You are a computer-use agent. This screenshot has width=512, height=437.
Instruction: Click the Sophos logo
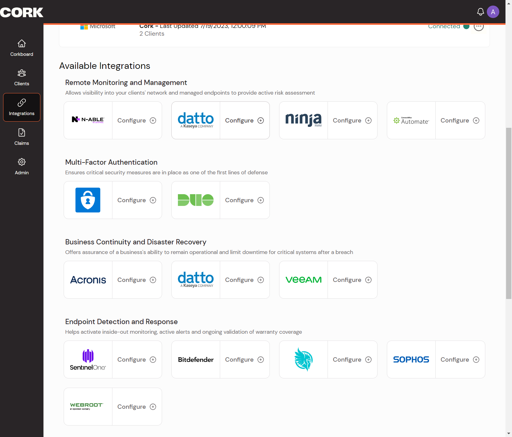411,359
